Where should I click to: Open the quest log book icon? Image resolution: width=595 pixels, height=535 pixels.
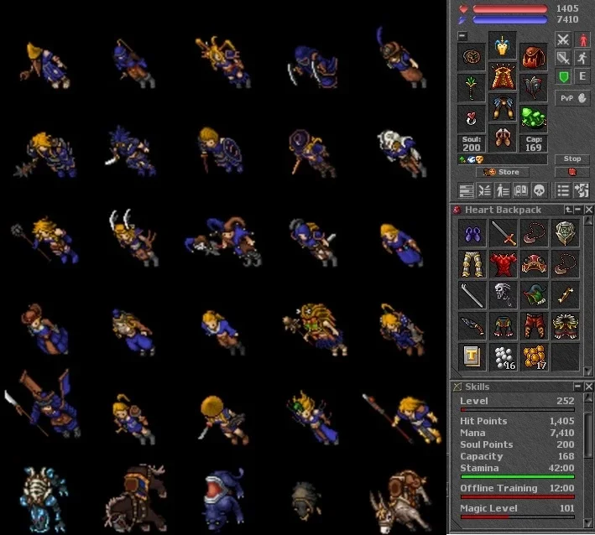click(521, 190)
